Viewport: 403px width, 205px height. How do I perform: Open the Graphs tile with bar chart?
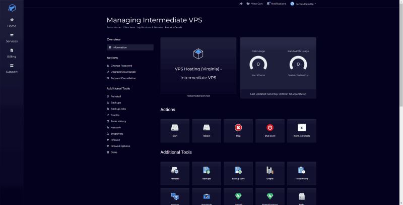[270, 173]
